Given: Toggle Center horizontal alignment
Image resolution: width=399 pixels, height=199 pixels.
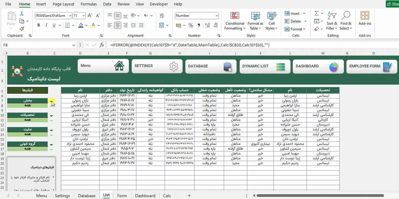Looking at the screenshot, I should (117, 25).
